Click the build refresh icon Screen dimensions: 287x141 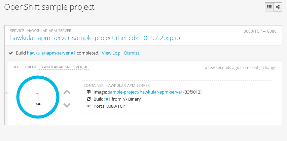[88, 99]
